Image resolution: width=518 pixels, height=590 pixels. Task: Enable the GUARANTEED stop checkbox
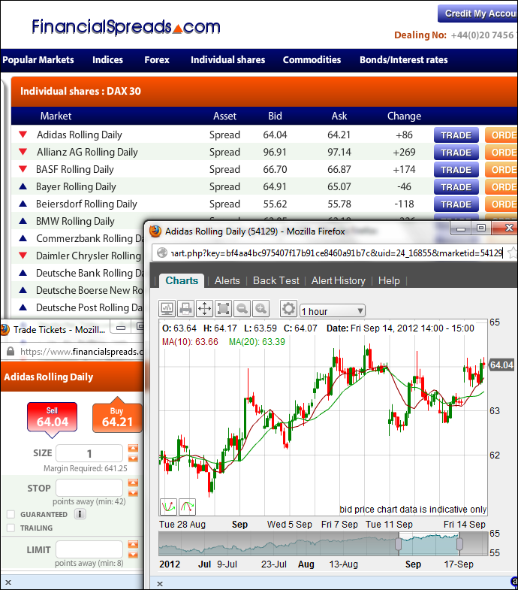[11, 514]
